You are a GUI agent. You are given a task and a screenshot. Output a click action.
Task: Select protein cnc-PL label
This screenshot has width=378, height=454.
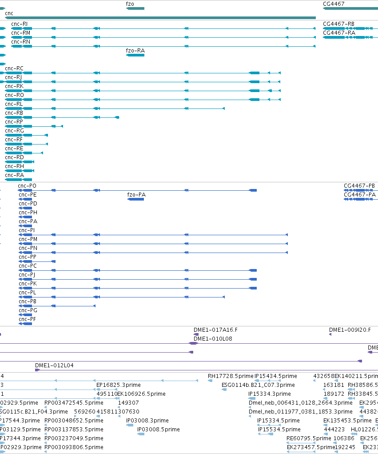(x=28, y=293)
